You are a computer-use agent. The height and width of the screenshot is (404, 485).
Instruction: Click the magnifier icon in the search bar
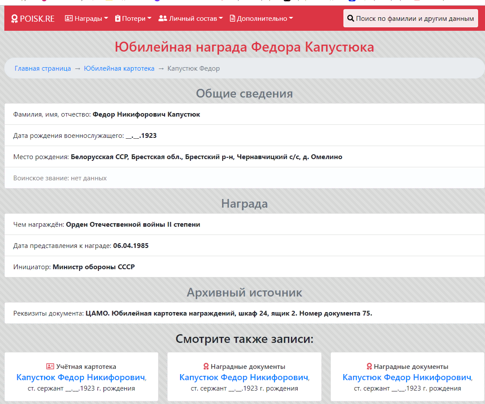tap(350, 18)
